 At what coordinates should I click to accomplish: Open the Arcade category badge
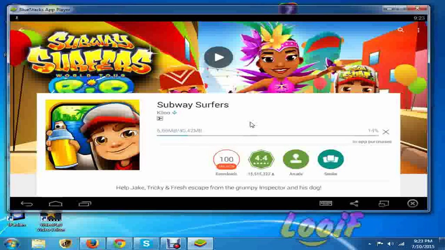click(x=296, y=163)
